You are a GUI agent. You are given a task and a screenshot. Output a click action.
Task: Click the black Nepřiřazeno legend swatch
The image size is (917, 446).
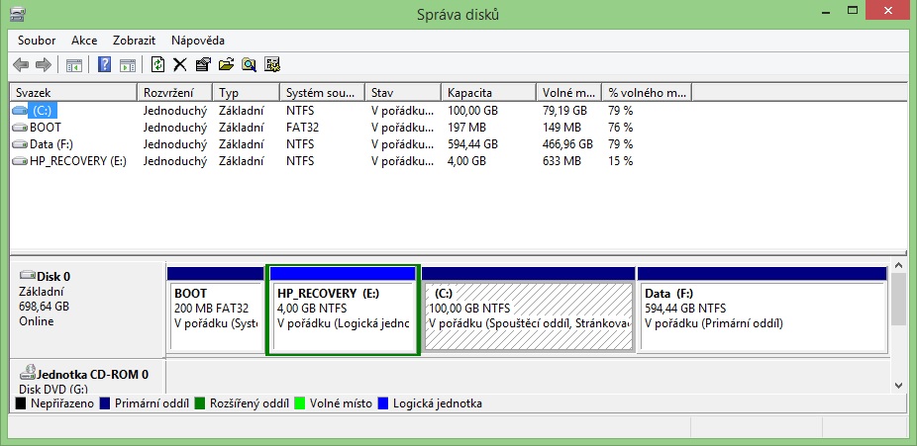[x=21, y=403]
